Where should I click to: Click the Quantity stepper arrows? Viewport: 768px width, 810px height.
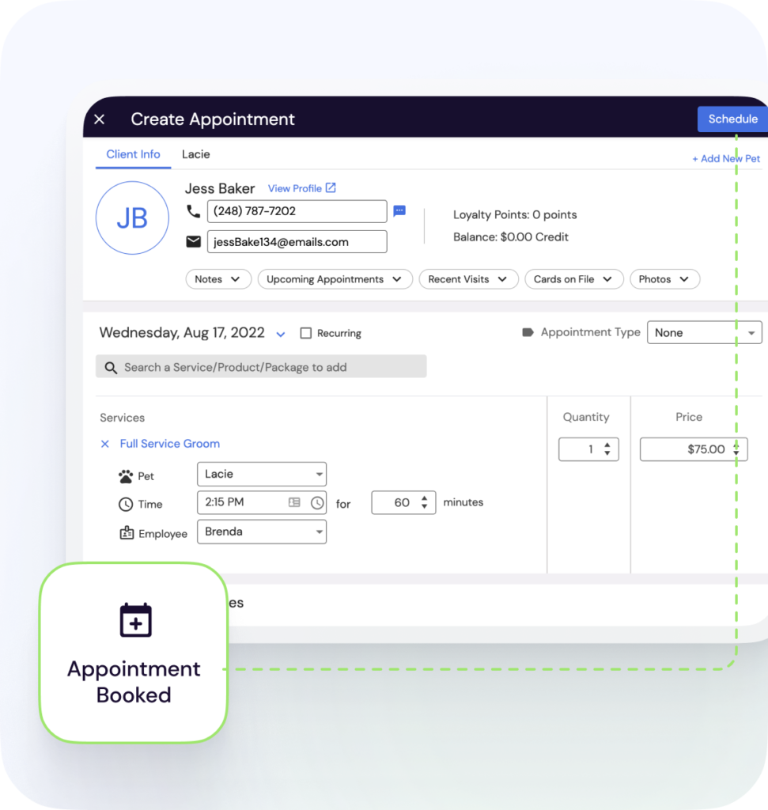607,449
